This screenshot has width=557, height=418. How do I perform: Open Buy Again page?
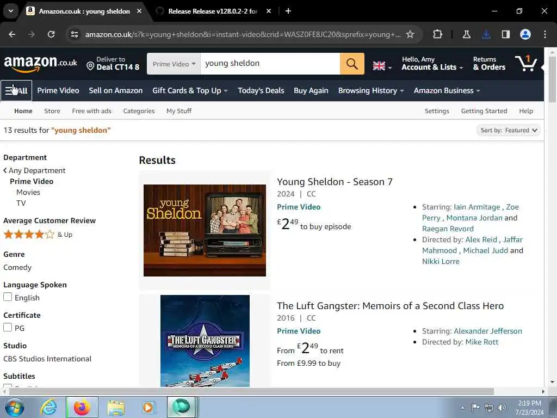point(311,91)
